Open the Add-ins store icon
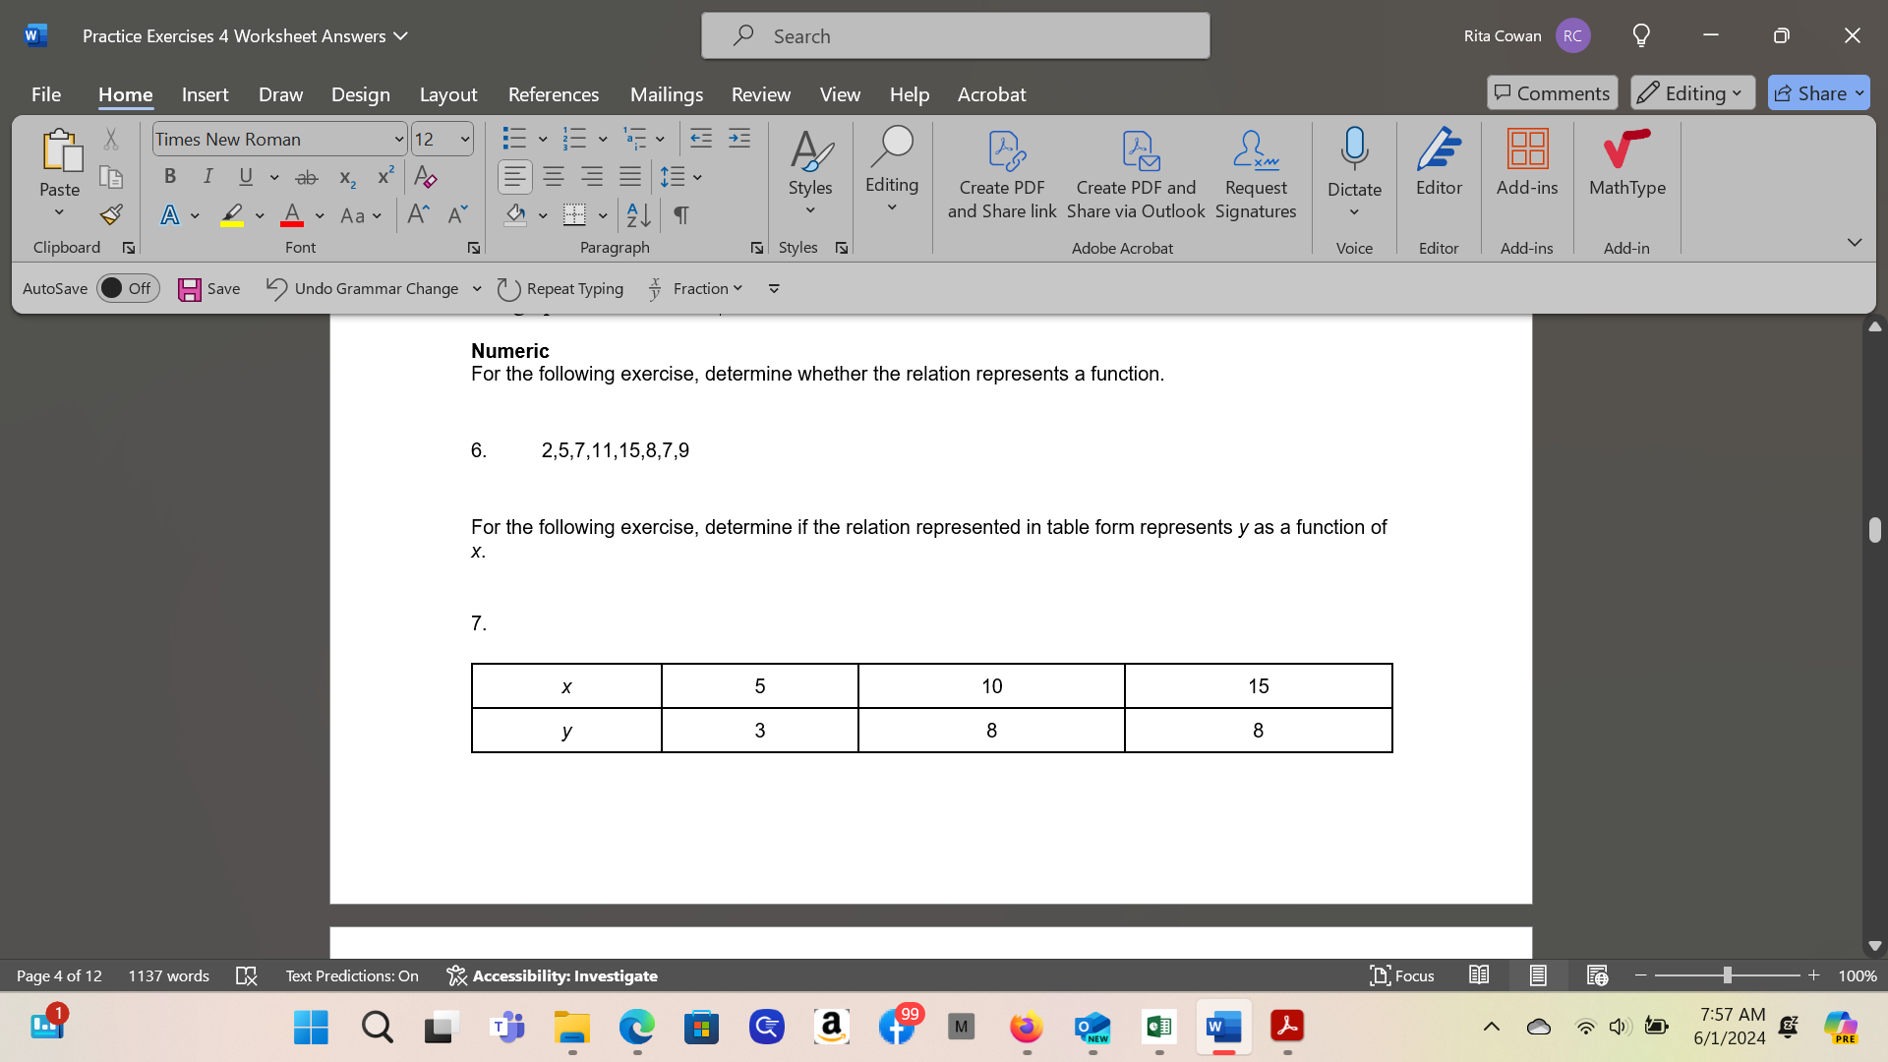The image size is (1888, 1062). [x=1527, y=162]
